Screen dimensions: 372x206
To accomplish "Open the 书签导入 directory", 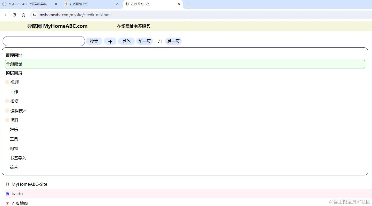I will [x=18, y=158].
